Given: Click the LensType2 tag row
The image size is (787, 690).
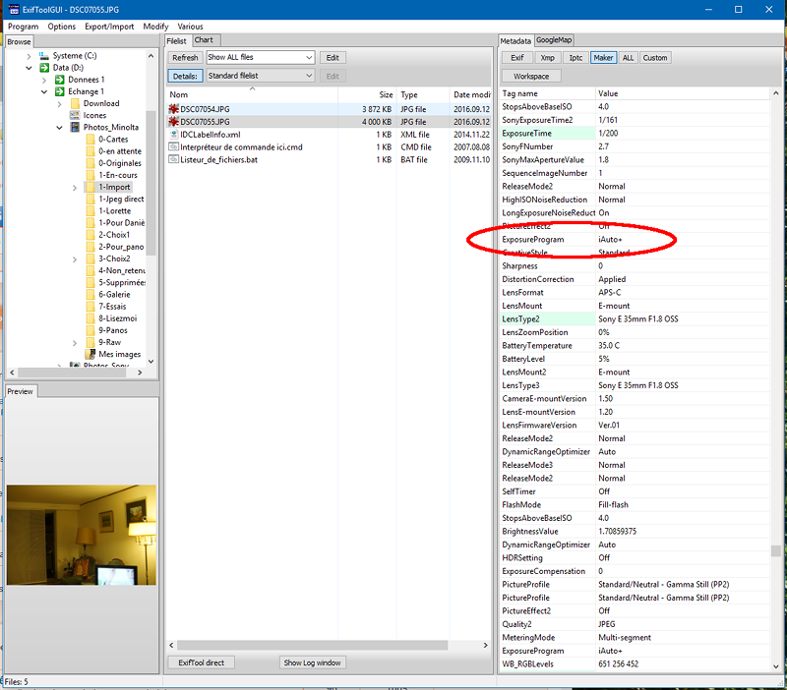Looking at the screenshot, I should [635, 318].
